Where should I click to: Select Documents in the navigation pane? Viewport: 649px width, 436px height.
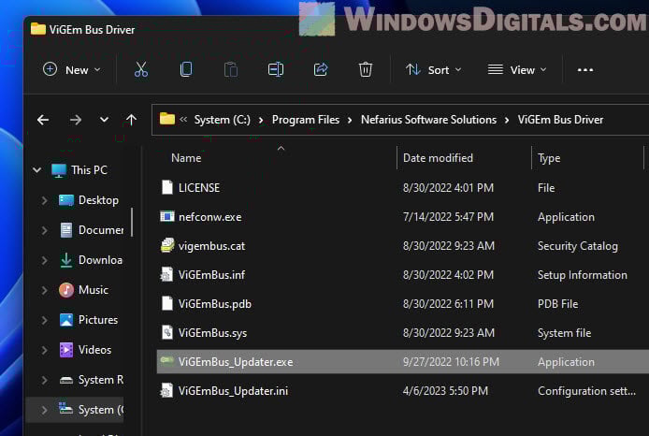tap(101, 230)
